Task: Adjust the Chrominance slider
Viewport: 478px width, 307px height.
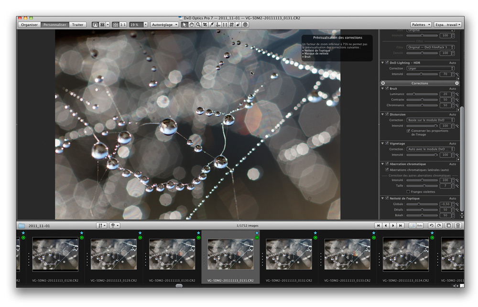Action: [x=422, y=106]
